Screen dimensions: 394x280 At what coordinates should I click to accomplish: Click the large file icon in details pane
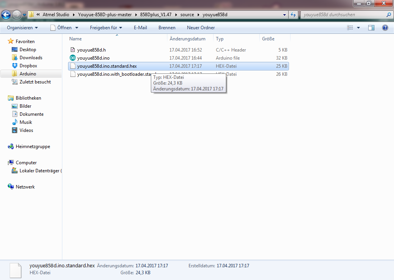(15, 270)
